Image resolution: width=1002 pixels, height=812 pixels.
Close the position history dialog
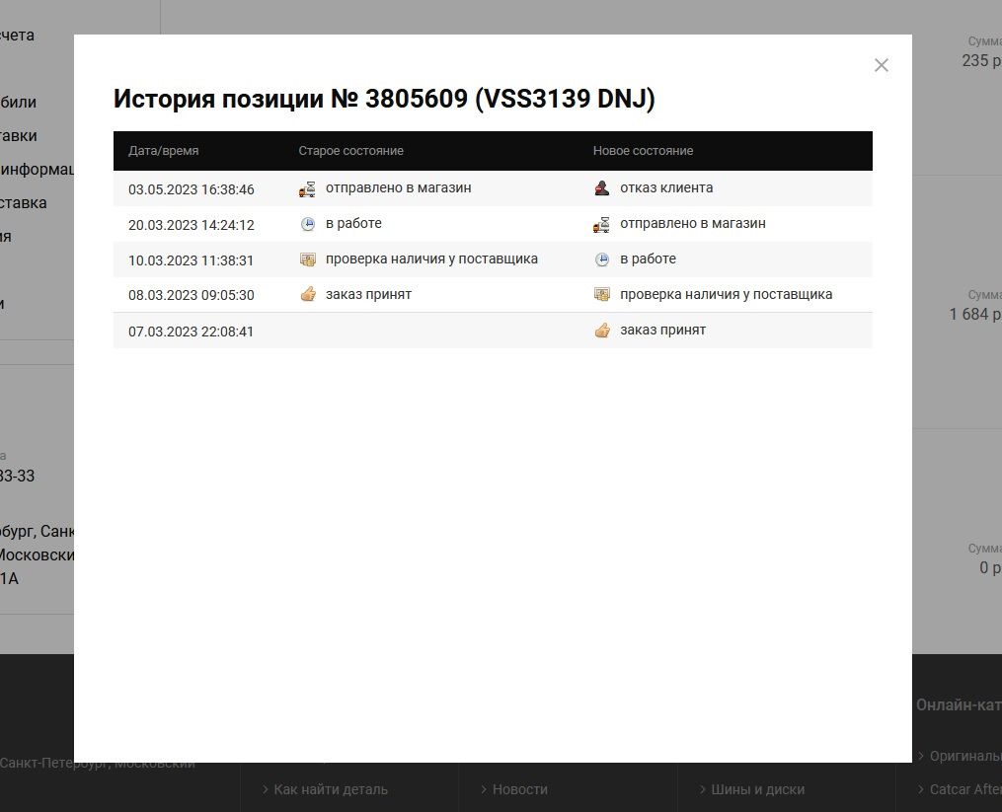point(882,65)
